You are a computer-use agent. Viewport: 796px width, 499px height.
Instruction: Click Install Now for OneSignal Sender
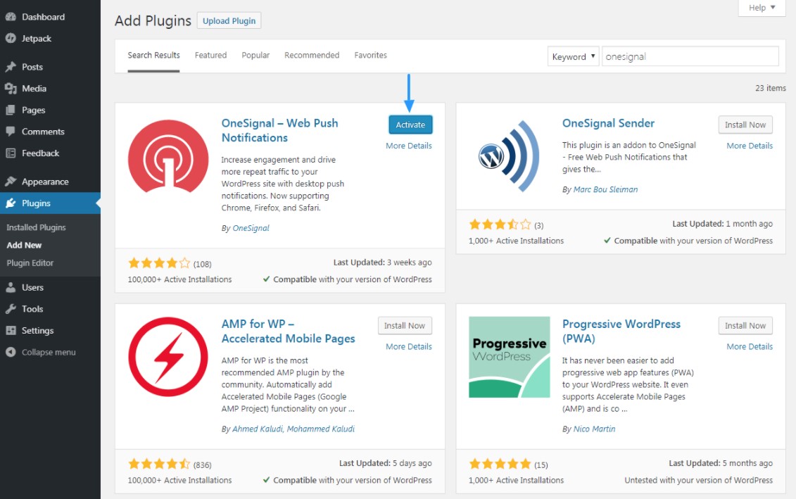pyautogui.click(x=745, y=125)
